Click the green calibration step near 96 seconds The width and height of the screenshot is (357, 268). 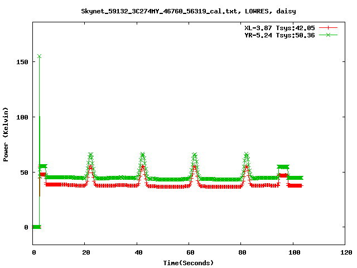(283, 167)
